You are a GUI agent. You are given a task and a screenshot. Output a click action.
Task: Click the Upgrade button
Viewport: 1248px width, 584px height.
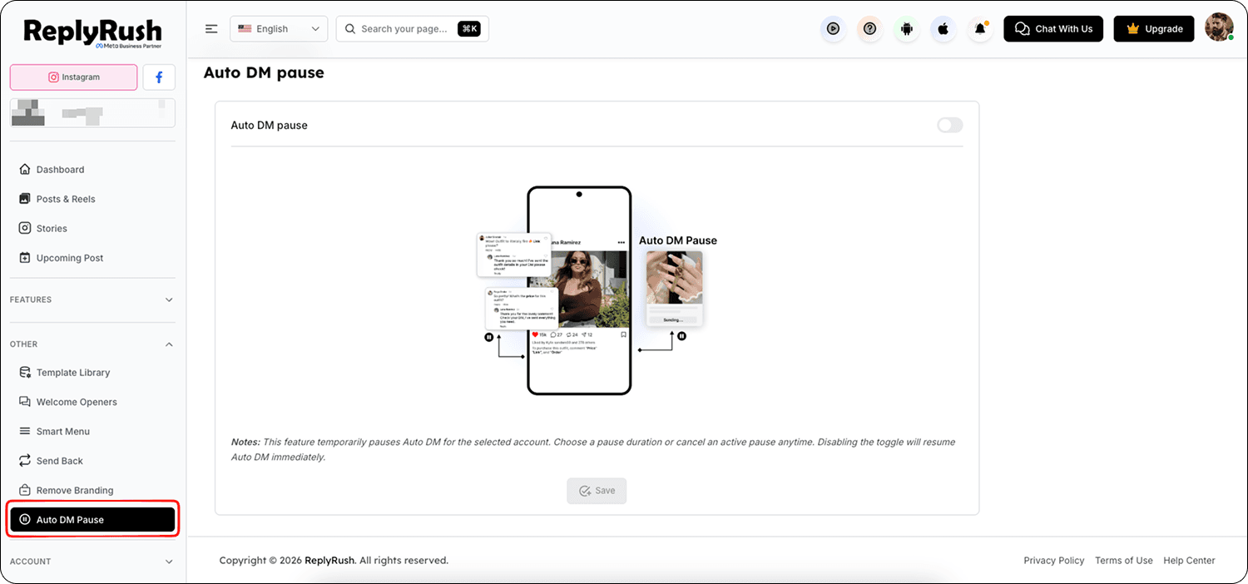pyautogui.click(x=1154, y=29)
